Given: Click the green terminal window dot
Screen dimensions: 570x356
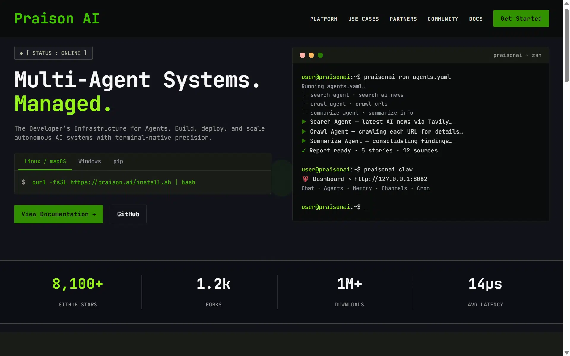Looking at the screenshot, I should pyautogui.click(x=320, y=55).
